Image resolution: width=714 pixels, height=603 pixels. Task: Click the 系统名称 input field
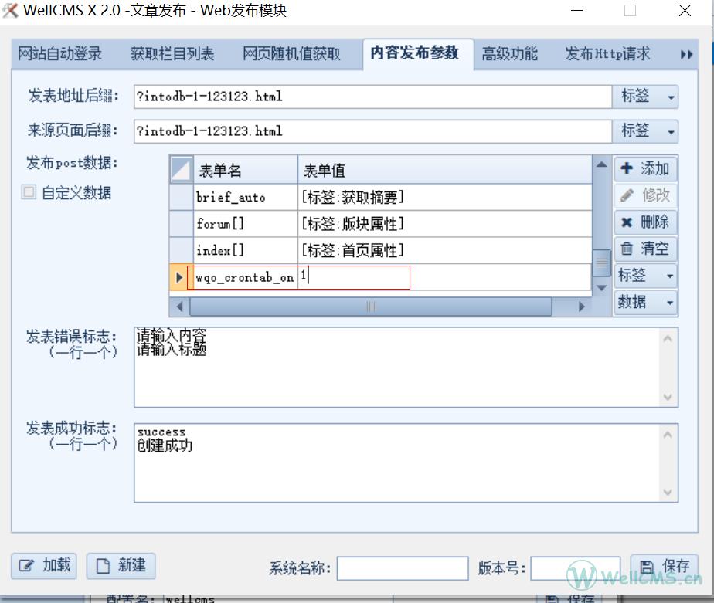click(403, 568)
